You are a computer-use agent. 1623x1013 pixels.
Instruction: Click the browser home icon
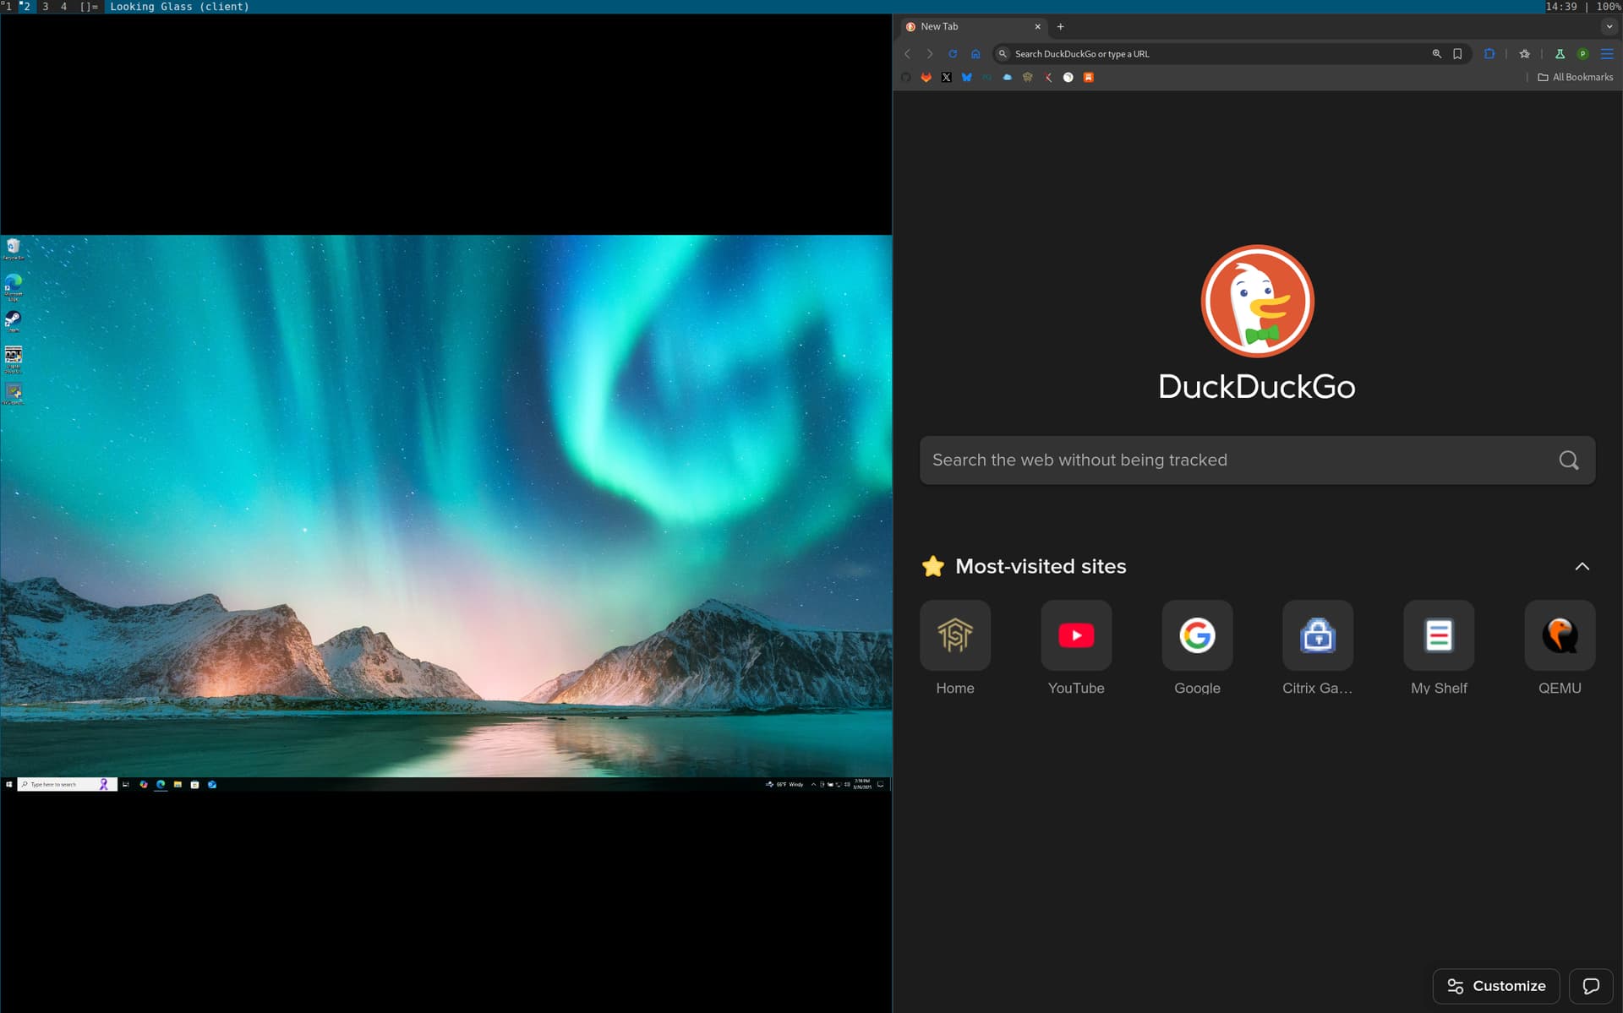(x=975, y=53)
